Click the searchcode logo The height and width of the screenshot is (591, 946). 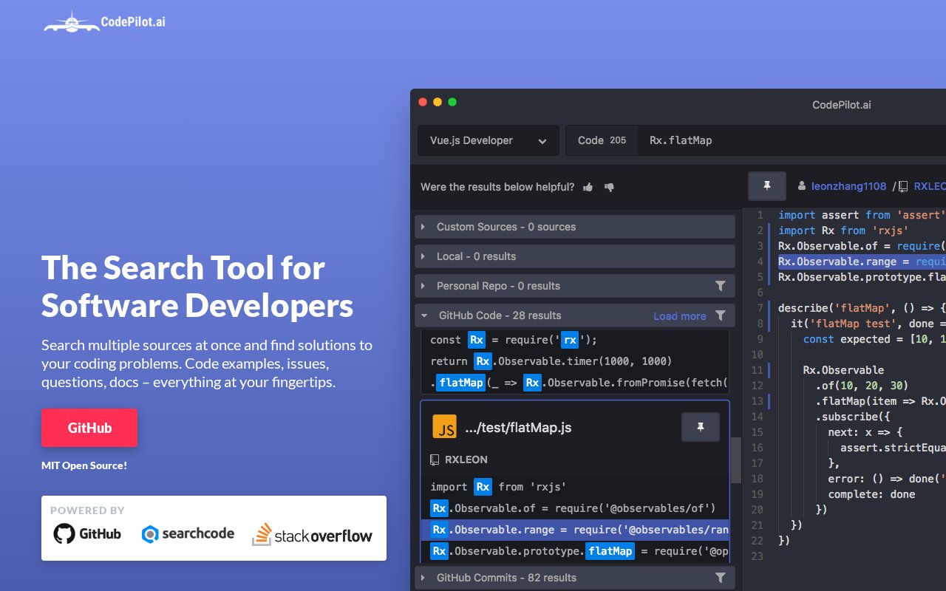188,533
